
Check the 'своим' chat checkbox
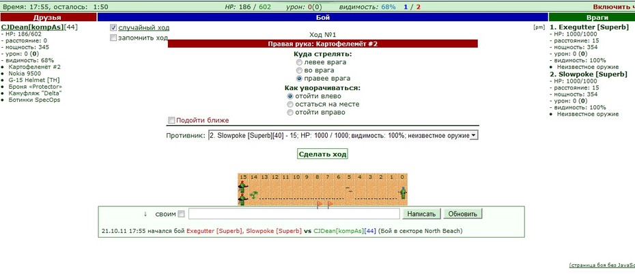pos(181,214)
